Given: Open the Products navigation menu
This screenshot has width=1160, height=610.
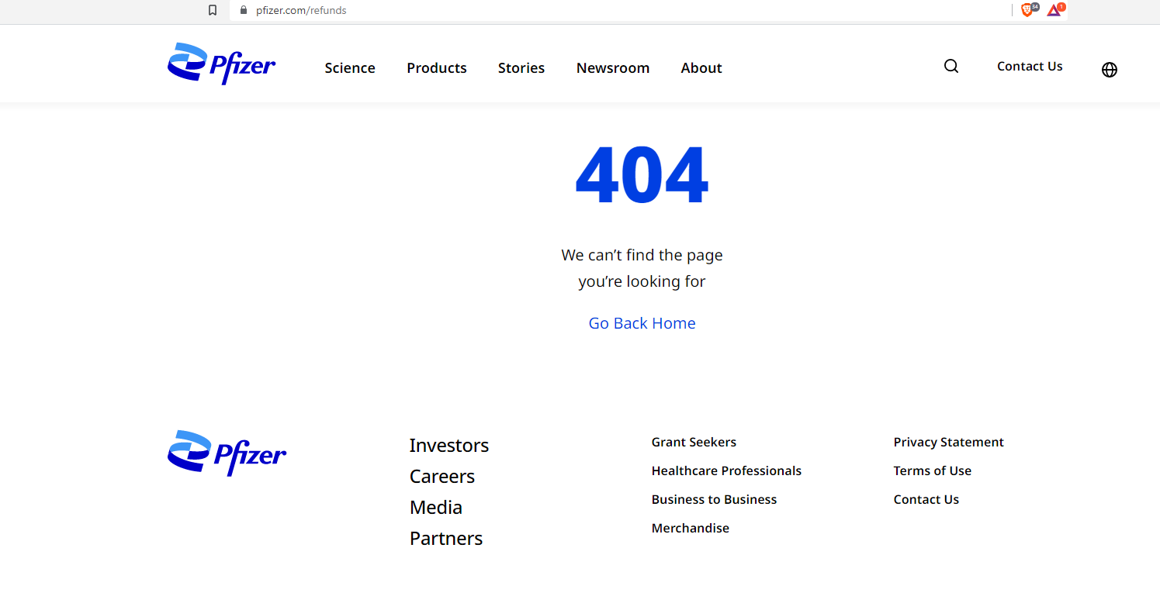Looking at the screenshot, I should [437, 68].
